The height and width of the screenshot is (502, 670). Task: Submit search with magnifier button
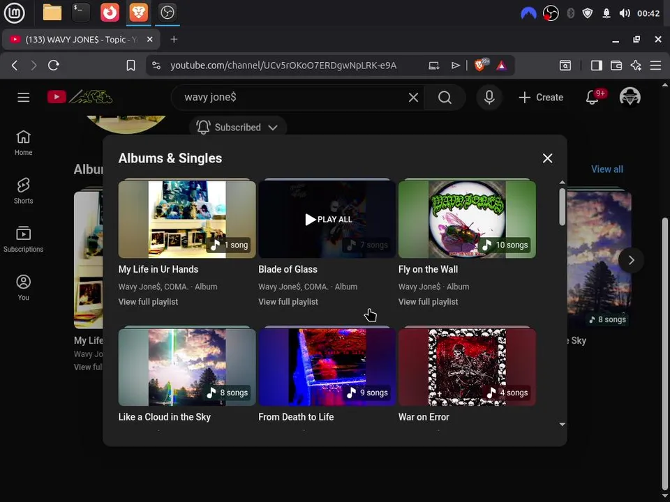pos(445,98)
